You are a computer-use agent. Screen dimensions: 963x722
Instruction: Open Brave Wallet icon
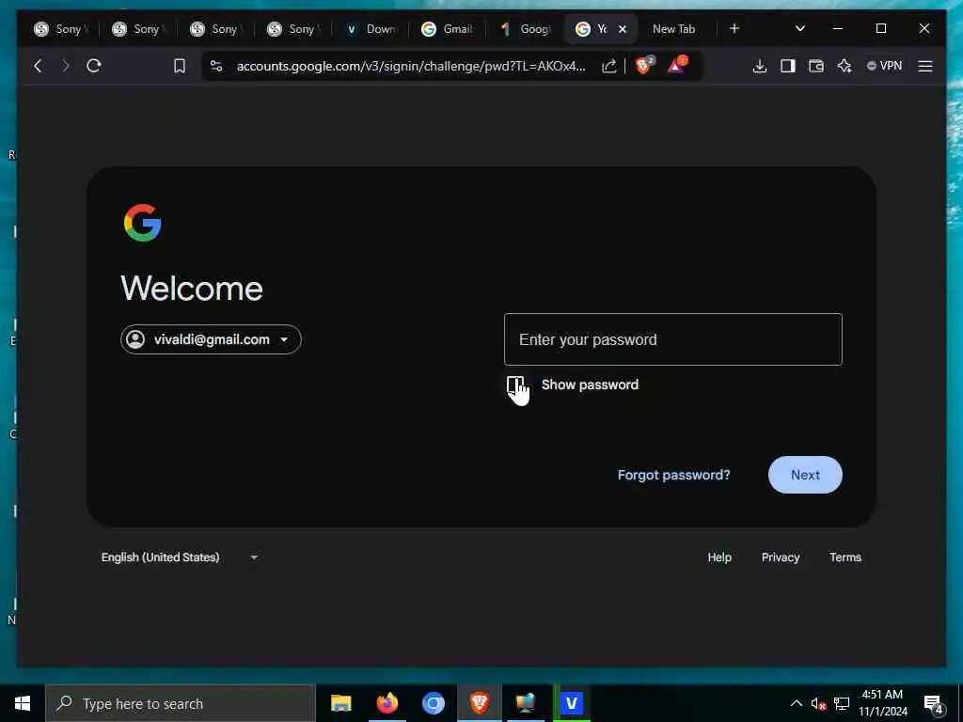click(816, 66)
